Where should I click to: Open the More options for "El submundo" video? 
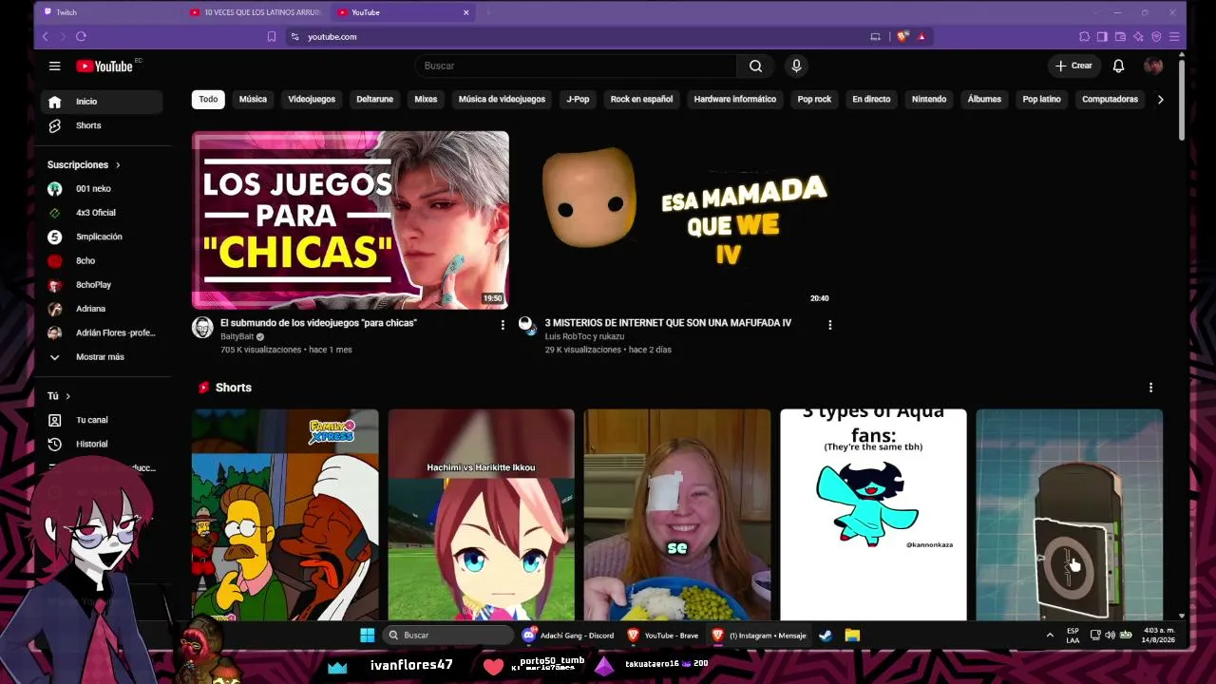pyautogui.click(x=503, y=325)
